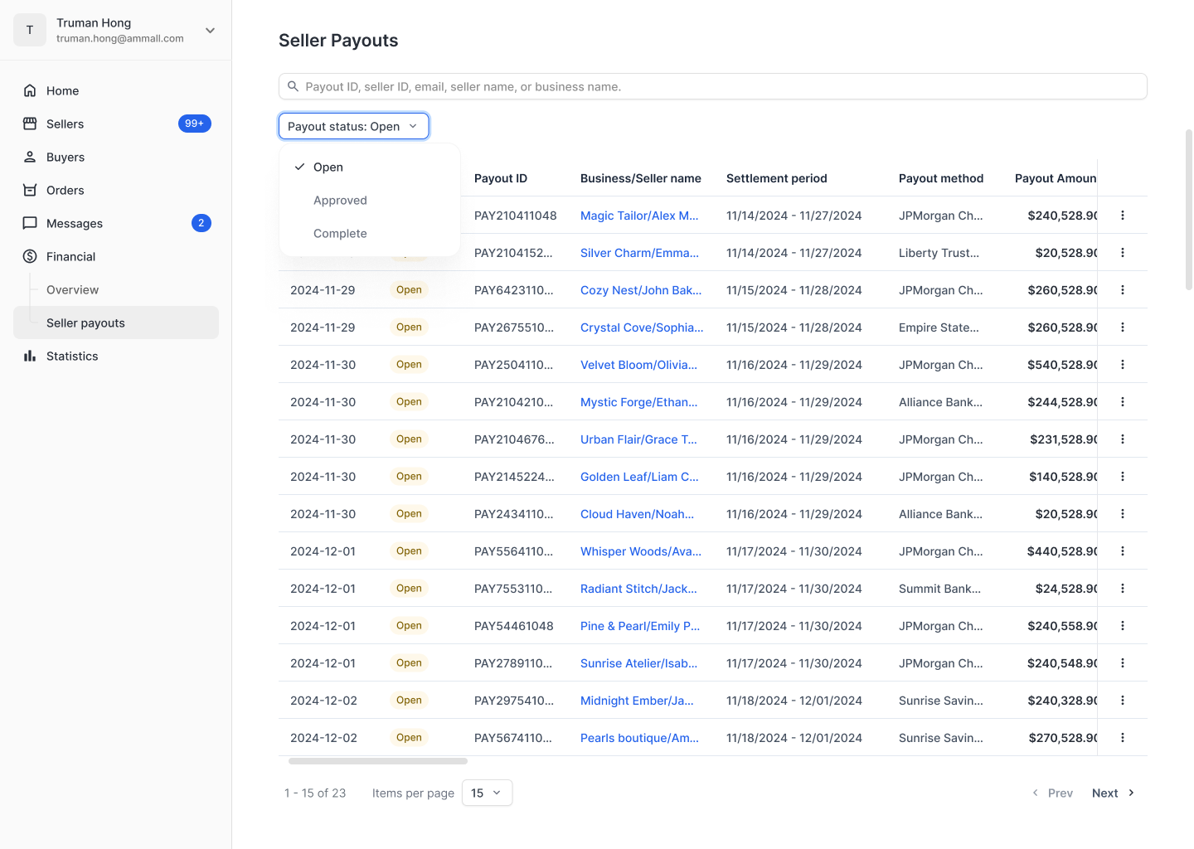This screenshot has height=849, width=1194.
Task: Select Approved status option
Action: (x=370, y=201)
